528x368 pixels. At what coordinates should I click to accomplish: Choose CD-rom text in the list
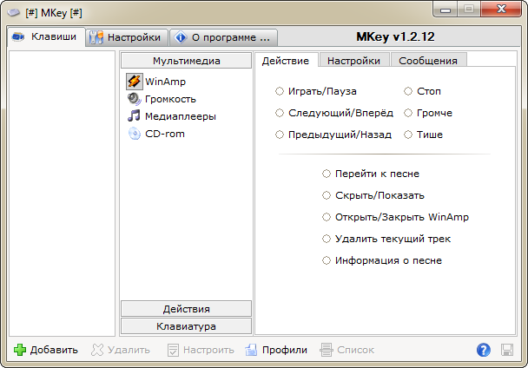pyautogui.click(x=165, y=134)
